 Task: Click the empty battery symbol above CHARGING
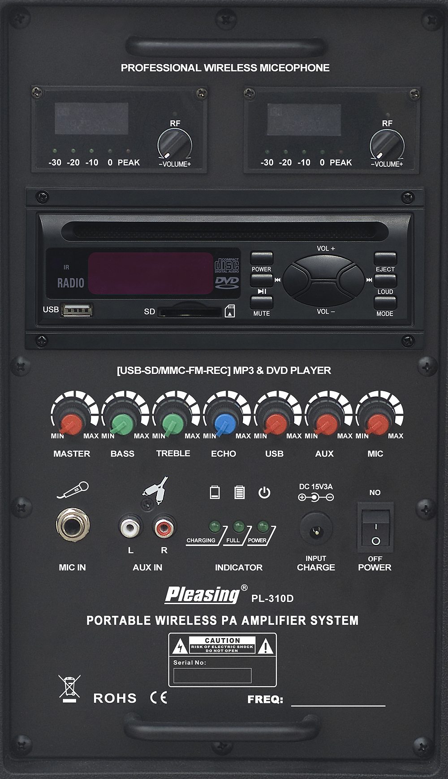tap(215, 492)
